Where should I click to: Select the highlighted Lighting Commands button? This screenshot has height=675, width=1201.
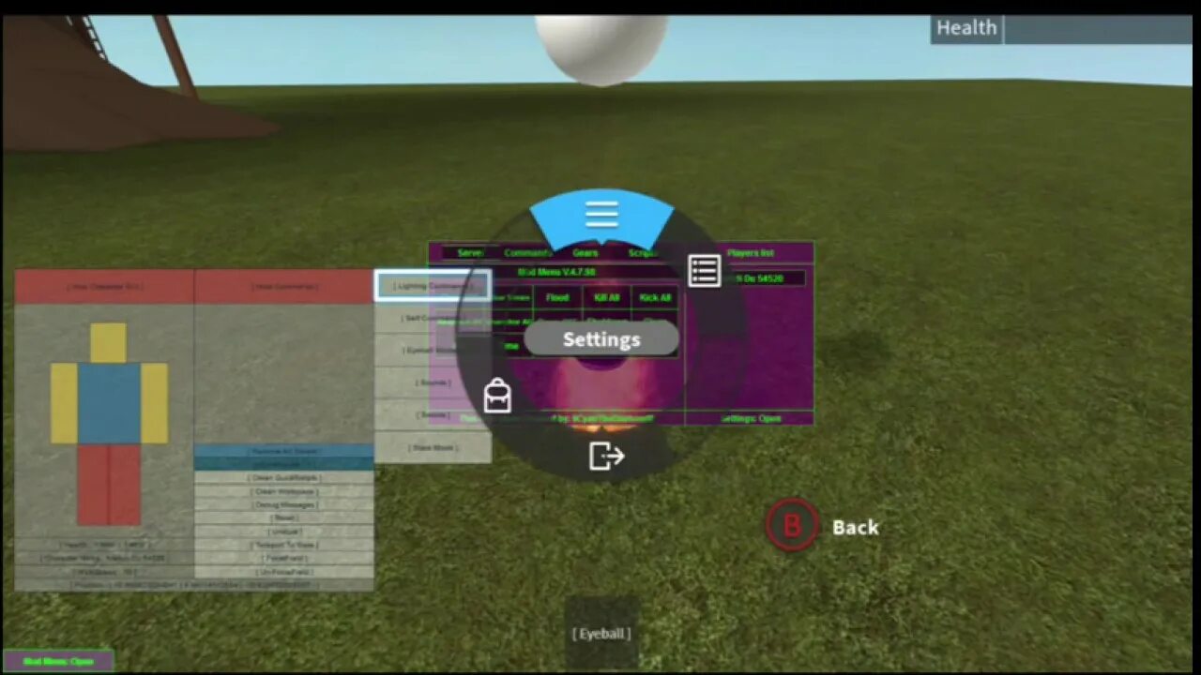point(432,286)
